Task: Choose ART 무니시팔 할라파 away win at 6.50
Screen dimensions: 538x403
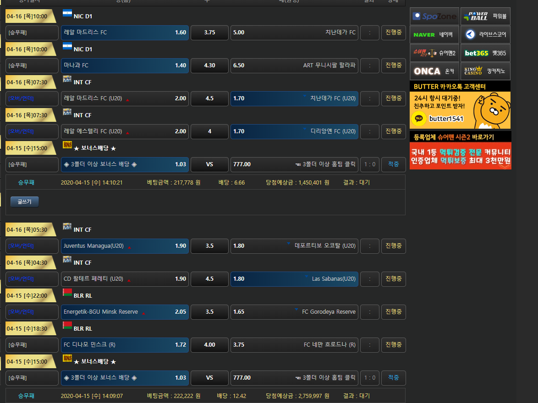Action: (294, 65)
